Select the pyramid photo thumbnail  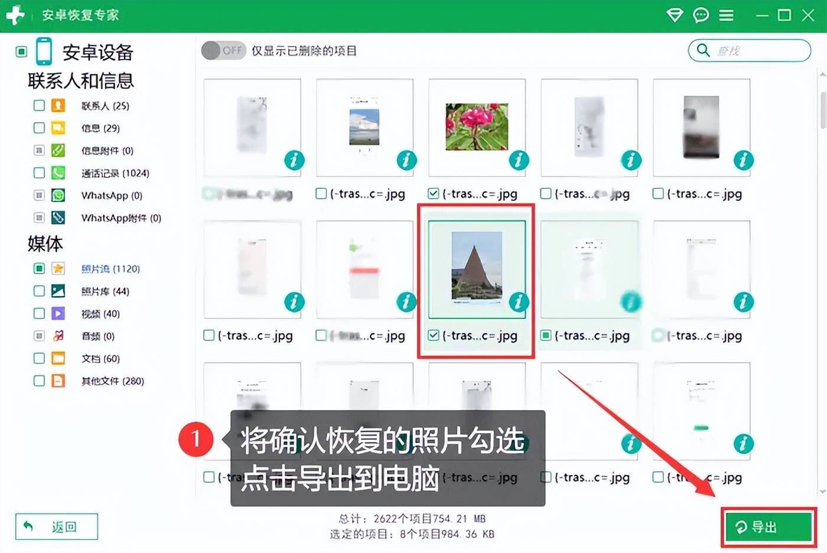pos(477,266)
